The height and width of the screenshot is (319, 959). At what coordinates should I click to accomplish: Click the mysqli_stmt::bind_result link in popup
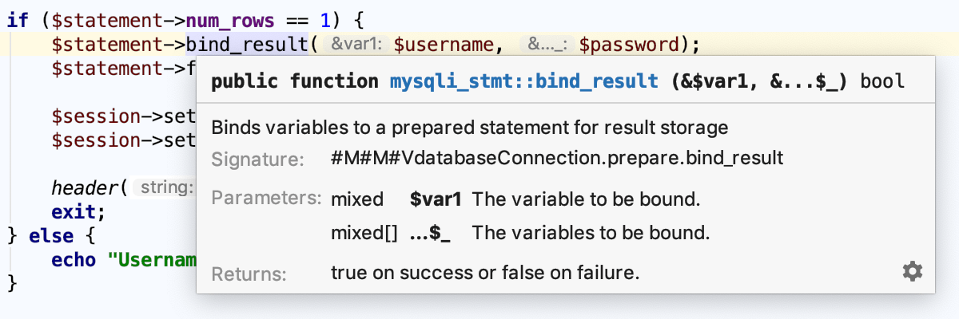pyautogui.click(x=523, y=81)
